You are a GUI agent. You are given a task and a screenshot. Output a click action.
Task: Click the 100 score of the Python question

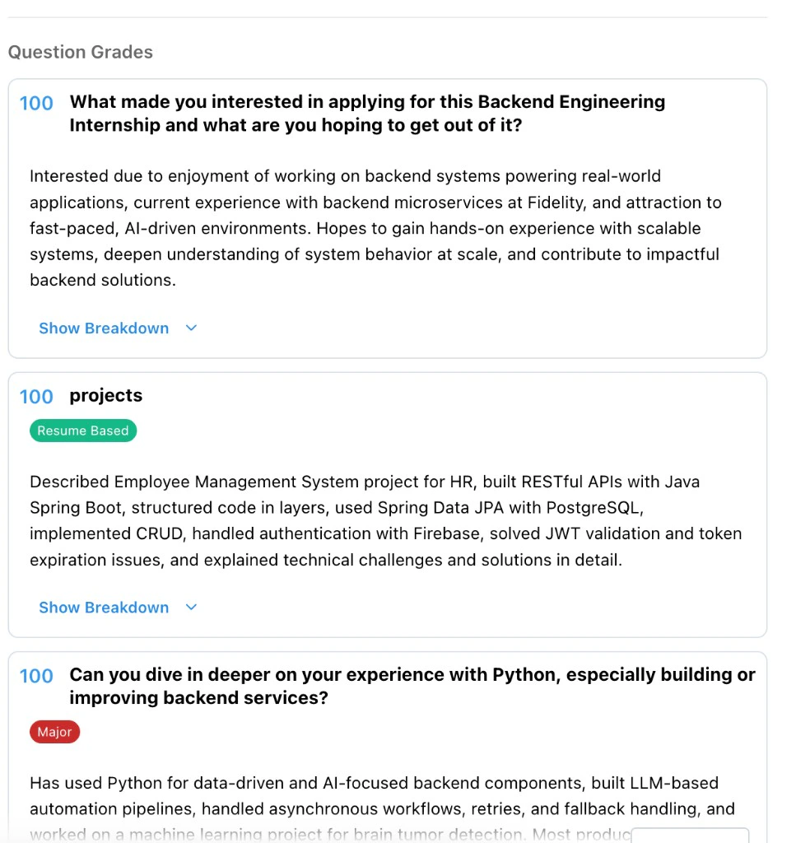pyautogui.click(x=36, y=676)
